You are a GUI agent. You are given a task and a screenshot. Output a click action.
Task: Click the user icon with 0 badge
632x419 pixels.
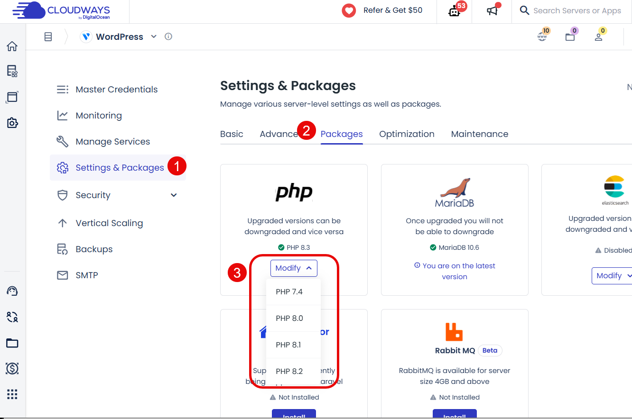click(x=599, y=36)
